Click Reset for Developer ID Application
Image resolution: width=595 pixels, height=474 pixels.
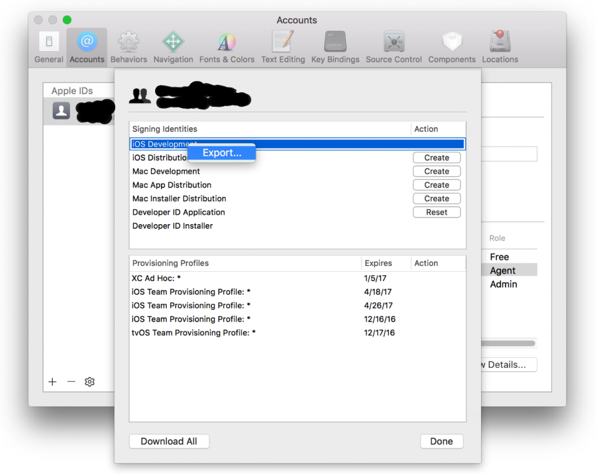[x=437, y=213]
